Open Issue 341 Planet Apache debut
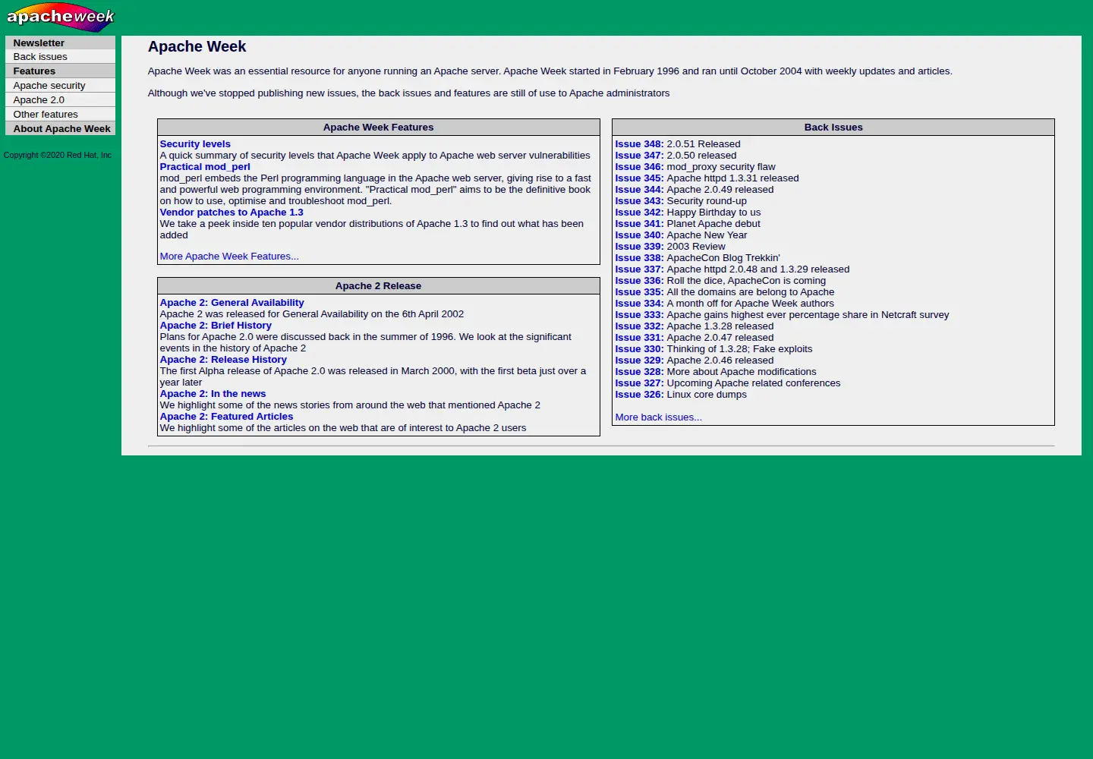Screen dimensions: 1093x759 click(x=639, y=224)
